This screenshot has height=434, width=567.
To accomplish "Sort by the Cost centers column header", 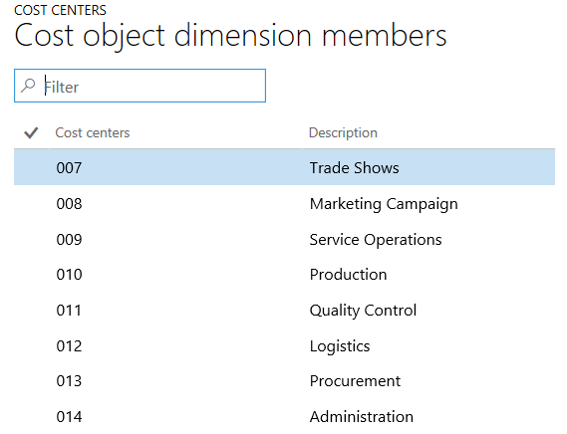I will 93,133.
